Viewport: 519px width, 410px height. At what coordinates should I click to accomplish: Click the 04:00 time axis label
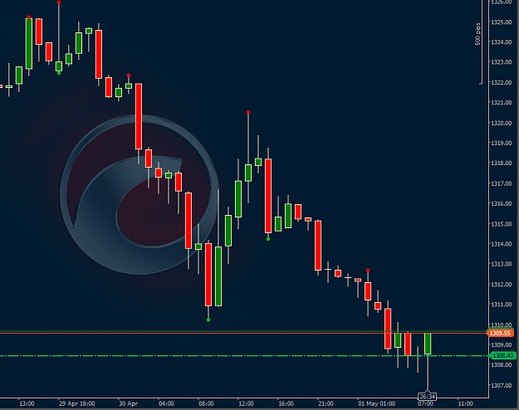(x=166, y=403)
